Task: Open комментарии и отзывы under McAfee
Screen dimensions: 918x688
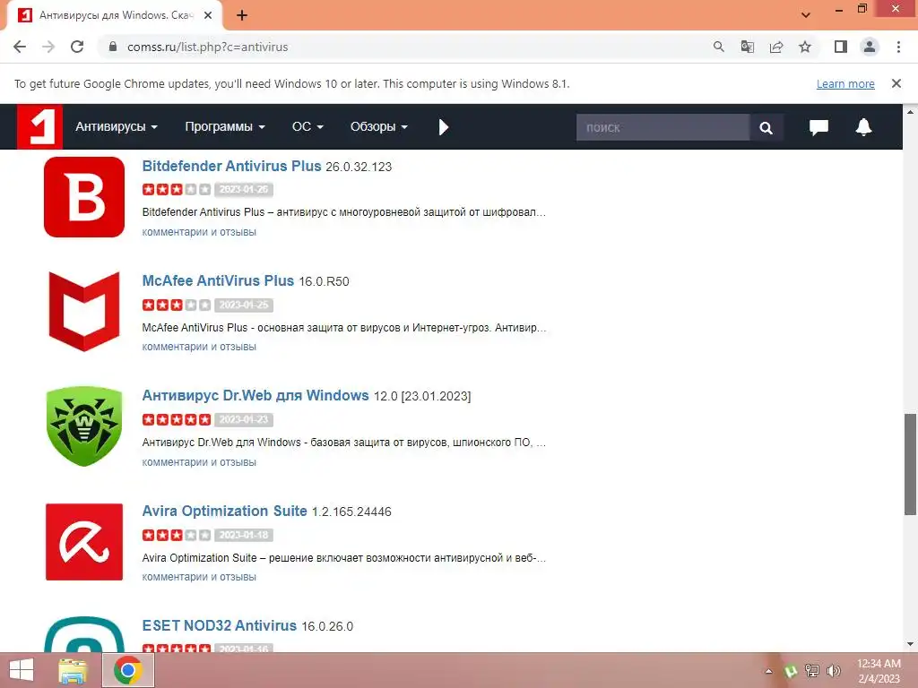Action: point(199,347)
